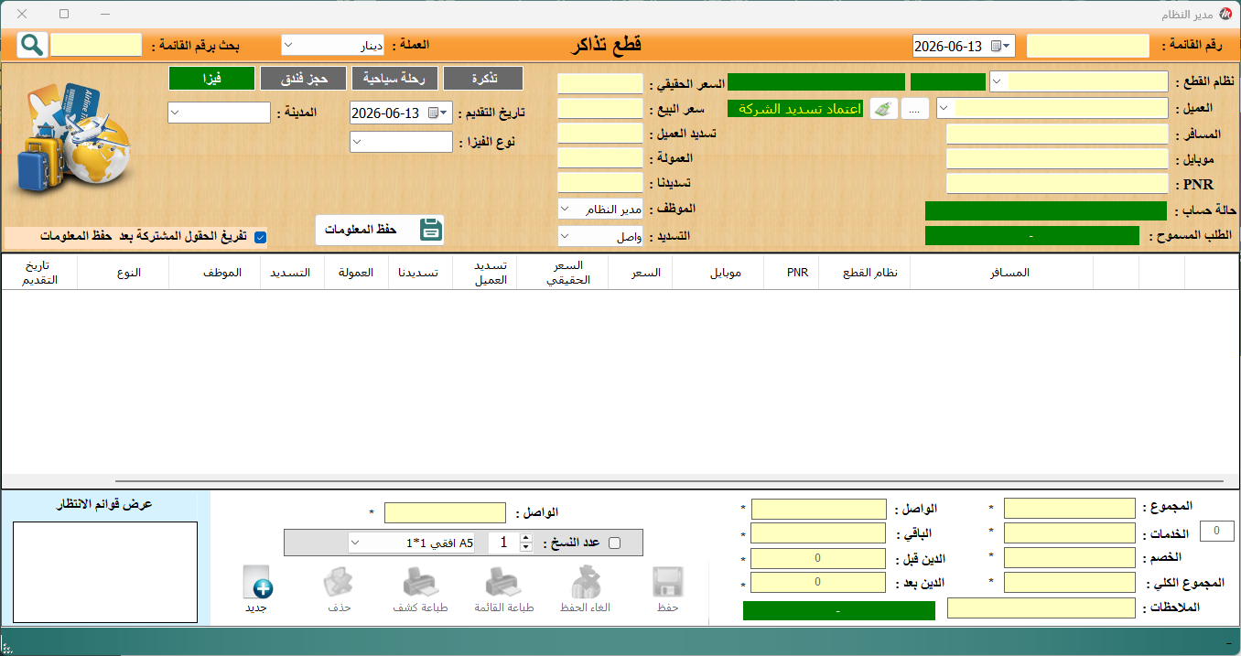The width and height of the screenshot is (1241, 656).
Task: Click the الدين قبل field
Action: (818, 558)
